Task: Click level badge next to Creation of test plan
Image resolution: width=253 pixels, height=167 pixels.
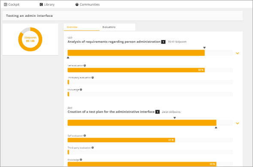Action: tap(158, 112)
